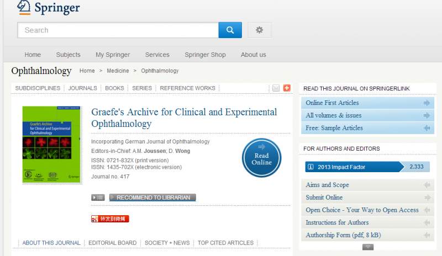Image resolution: width=442 pixels, height=256 pixels.
Task: Click arrow icon on Aims and Scope row
Action: click(x=427, y=185)
